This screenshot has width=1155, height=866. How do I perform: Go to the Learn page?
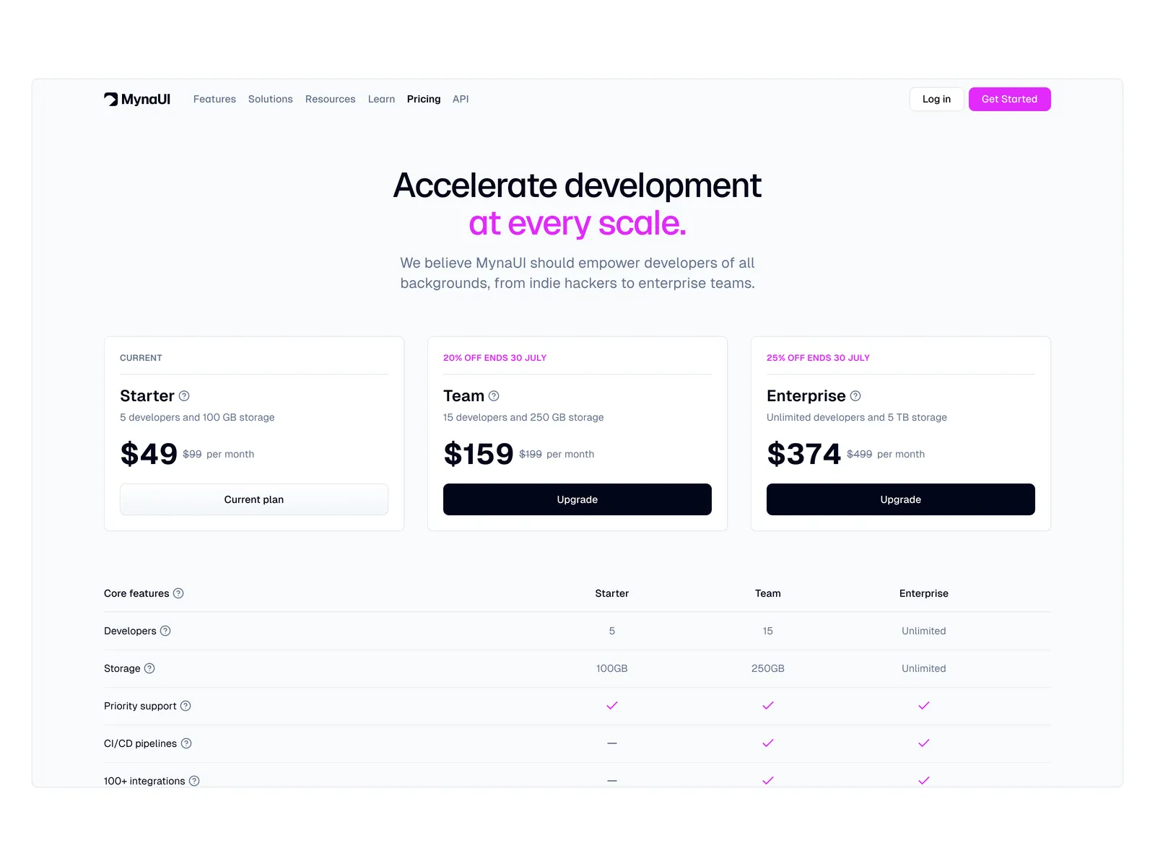[381, 99]
